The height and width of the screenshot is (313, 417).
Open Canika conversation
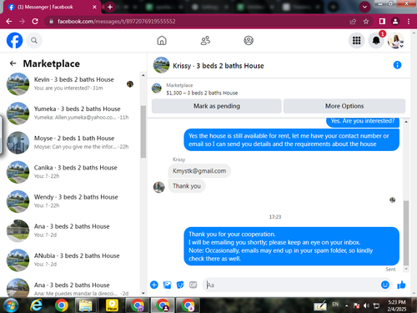pyautogui.click(x=71, y=172)
